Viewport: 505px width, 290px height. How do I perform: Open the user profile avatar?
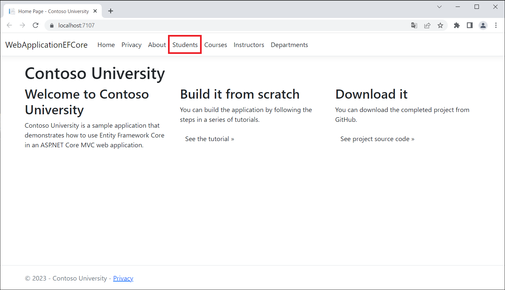click(483, 25)
